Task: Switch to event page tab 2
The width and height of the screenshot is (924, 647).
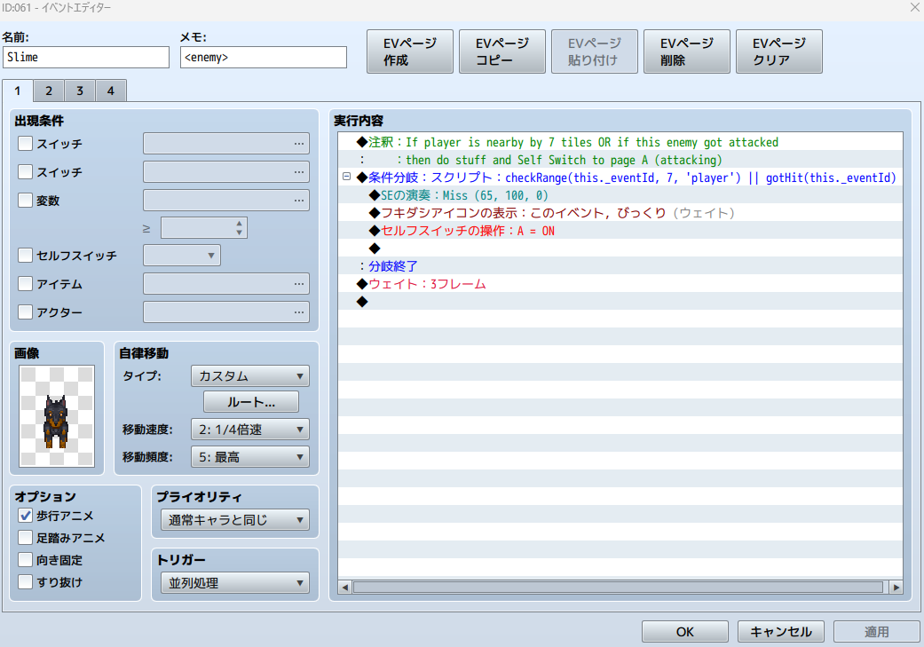Action: pyautogui.click(x=49, y=91)
